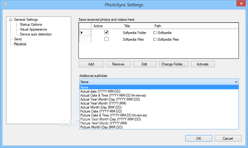Choose Actual Date & Time option
This screenshot has height=148, width=248.
point(159,95)
